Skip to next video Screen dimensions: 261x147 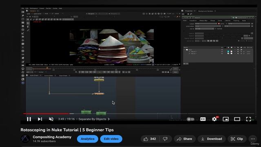40,119
